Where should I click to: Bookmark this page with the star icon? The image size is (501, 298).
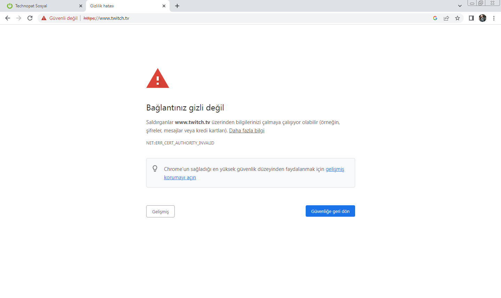click(457, 18)
